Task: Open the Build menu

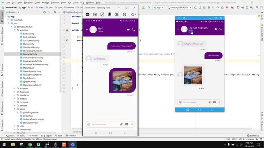Action: (x=63, y=3)
